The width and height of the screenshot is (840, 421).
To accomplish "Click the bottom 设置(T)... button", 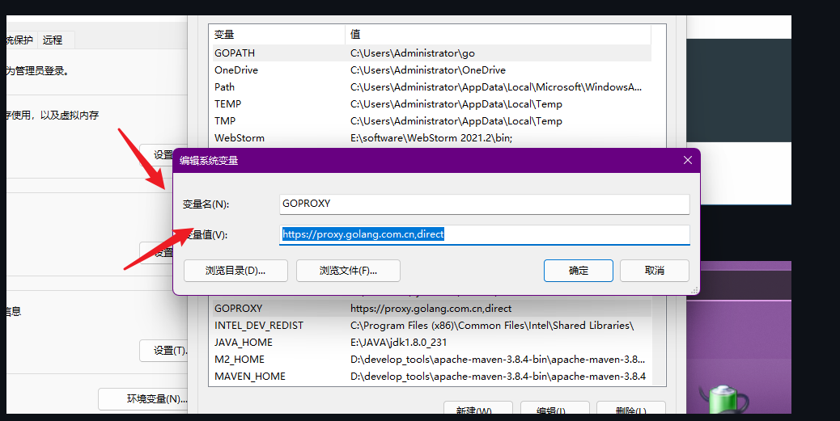I will [164, 351].
